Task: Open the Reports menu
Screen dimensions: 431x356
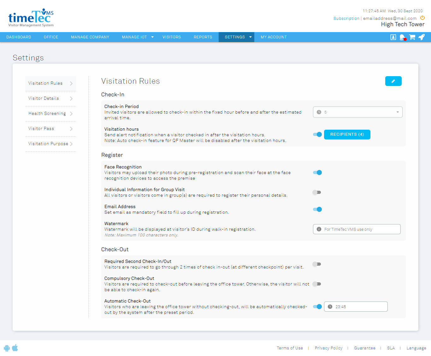Action: tap(203, 37)
